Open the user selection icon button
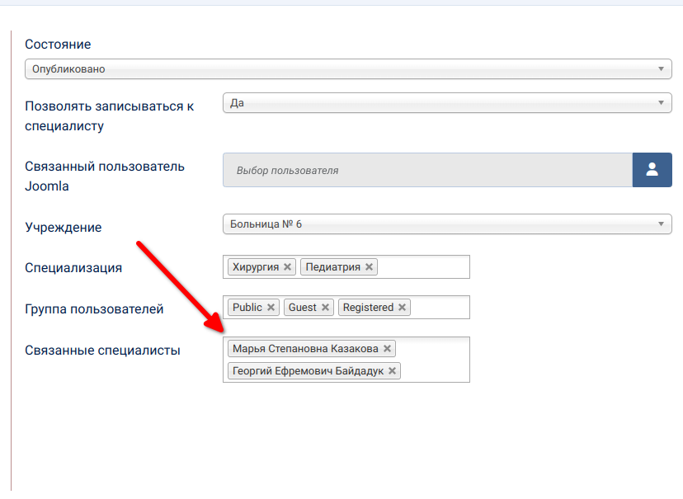Screen dimensions: 683x499 (x=652, y=170)
